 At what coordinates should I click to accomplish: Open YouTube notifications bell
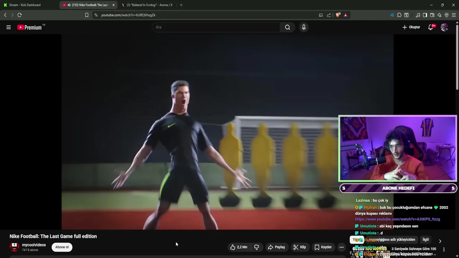pyautogui.click(x=431, y=27)
